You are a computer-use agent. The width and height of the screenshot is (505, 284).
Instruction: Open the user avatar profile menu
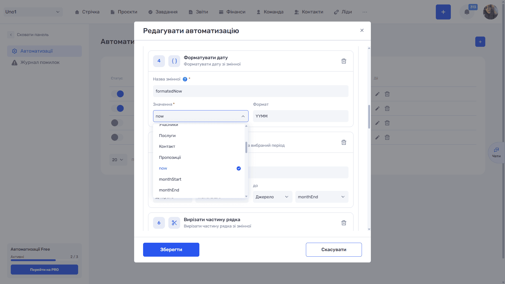click(491, 12)
